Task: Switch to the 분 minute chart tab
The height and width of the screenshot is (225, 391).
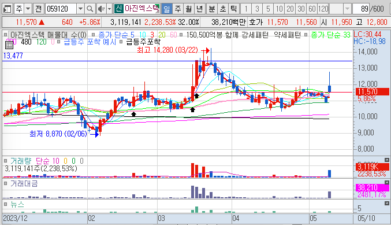Action: click(212, 9)
